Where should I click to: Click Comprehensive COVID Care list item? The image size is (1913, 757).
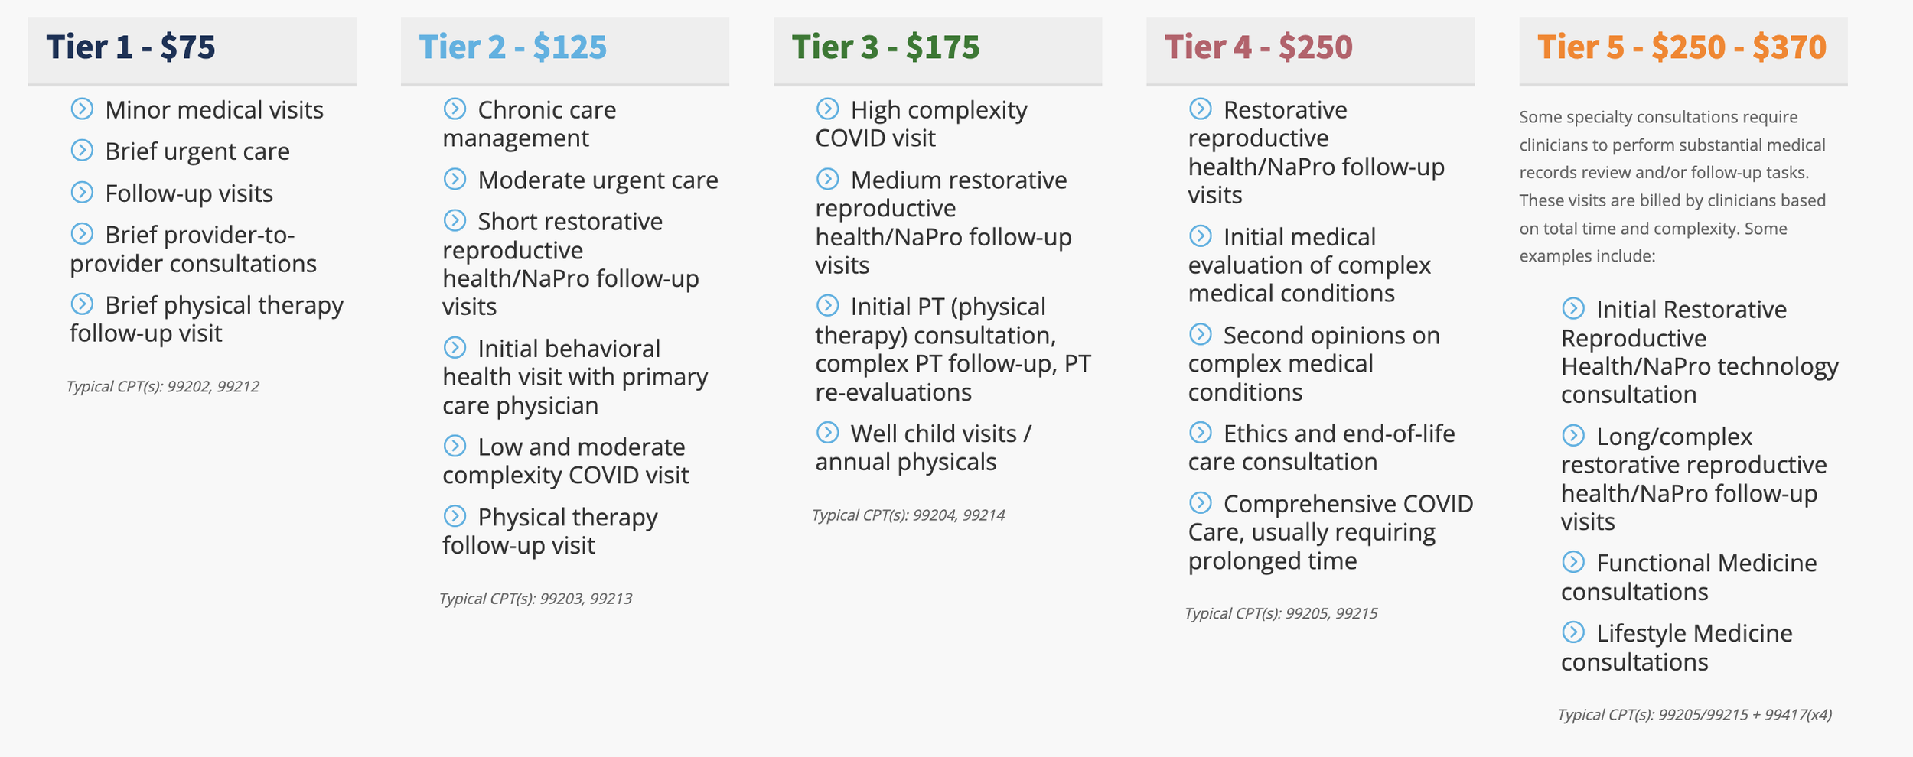(1331, 531)
